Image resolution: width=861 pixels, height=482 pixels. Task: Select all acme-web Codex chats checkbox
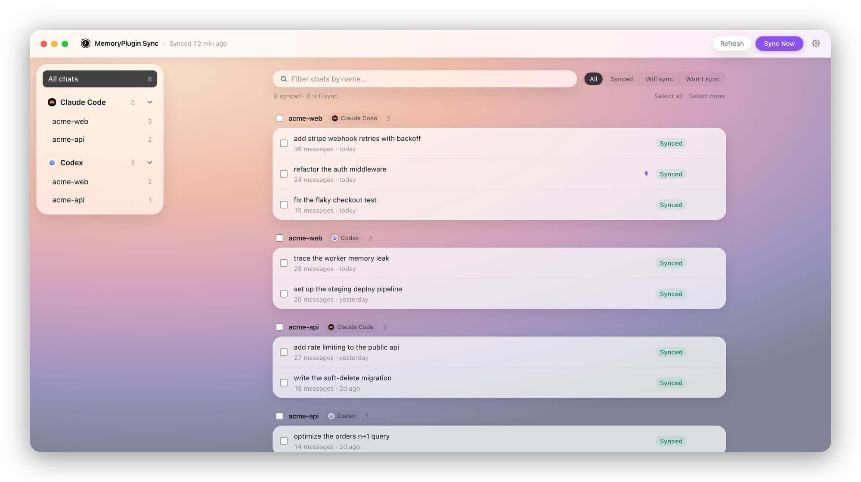(x=279, y=238)
